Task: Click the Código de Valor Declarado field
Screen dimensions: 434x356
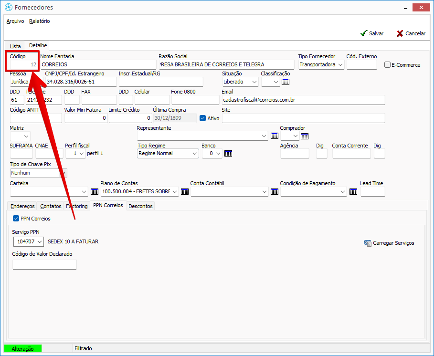Action: [x=44, y=265]
